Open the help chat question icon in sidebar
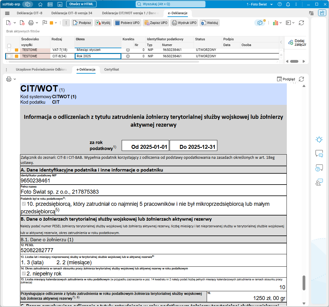 tap(319, 168)
